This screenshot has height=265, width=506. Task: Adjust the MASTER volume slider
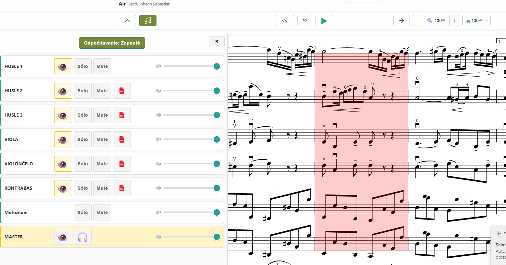pyautogui.click(x=192, y=237)
